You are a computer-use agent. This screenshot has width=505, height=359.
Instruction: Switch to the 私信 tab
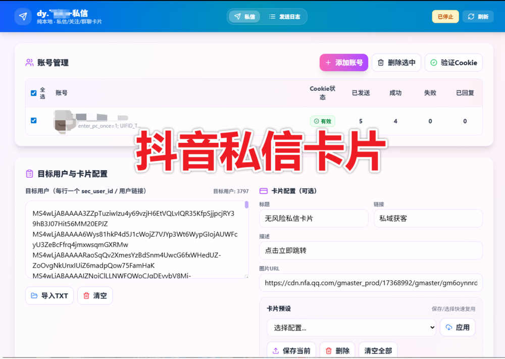(245, 17)
